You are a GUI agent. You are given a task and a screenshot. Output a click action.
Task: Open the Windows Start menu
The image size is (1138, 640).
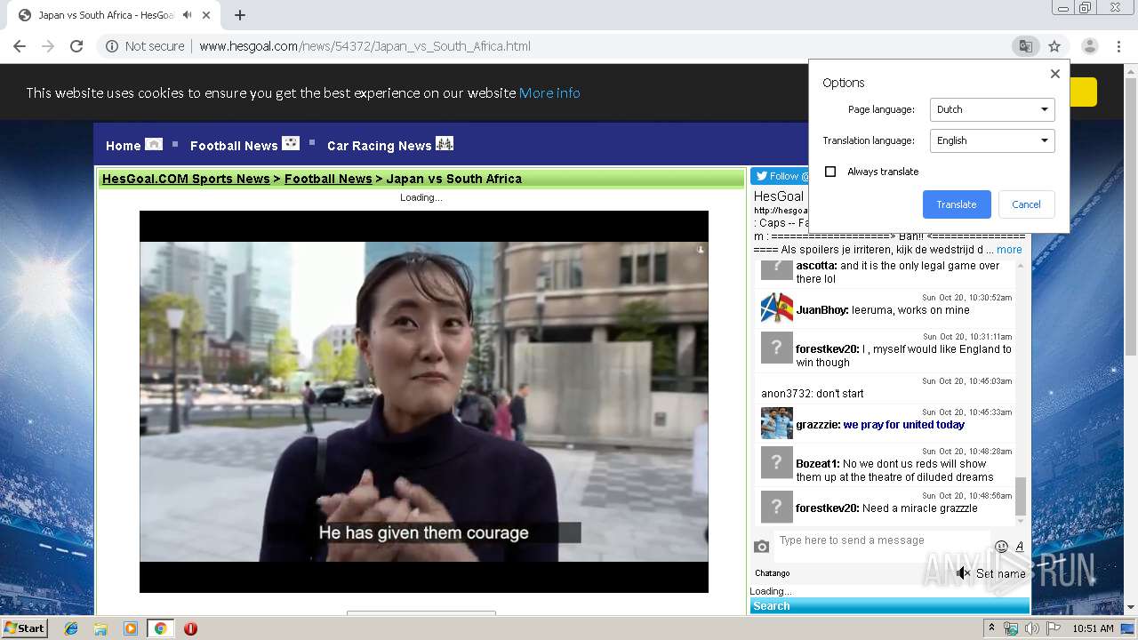(24, 628)
